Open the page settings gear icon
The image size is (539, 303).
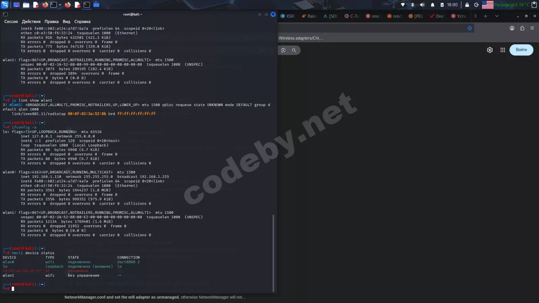pyautogui.click(x=490, y=50)
